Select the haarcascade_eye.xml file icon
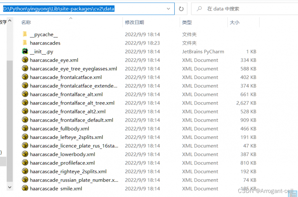This screenshot has width=298, height=197. pos(25,60)
